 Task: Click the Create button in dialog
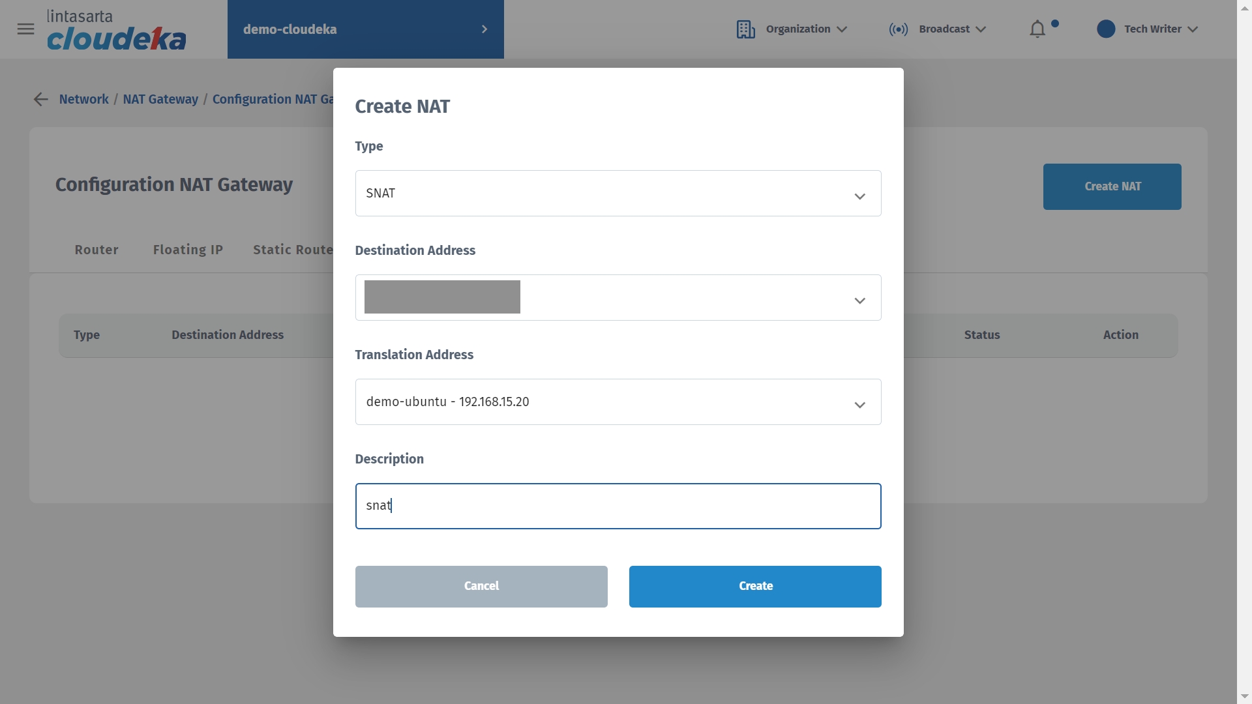point(755,586)
